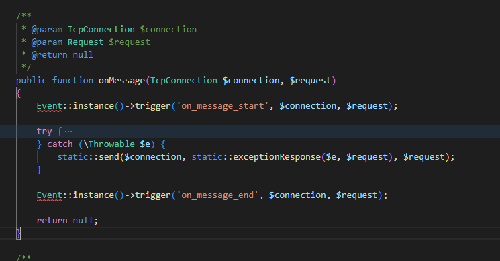Screen dimensions: 500x261
Task: Click the $connection parameter in function signature
Action: pos(250,81)
